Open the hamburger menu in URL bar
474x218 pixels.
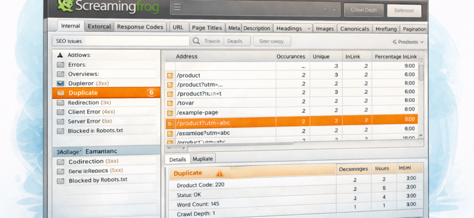click(x=177, y=7)
